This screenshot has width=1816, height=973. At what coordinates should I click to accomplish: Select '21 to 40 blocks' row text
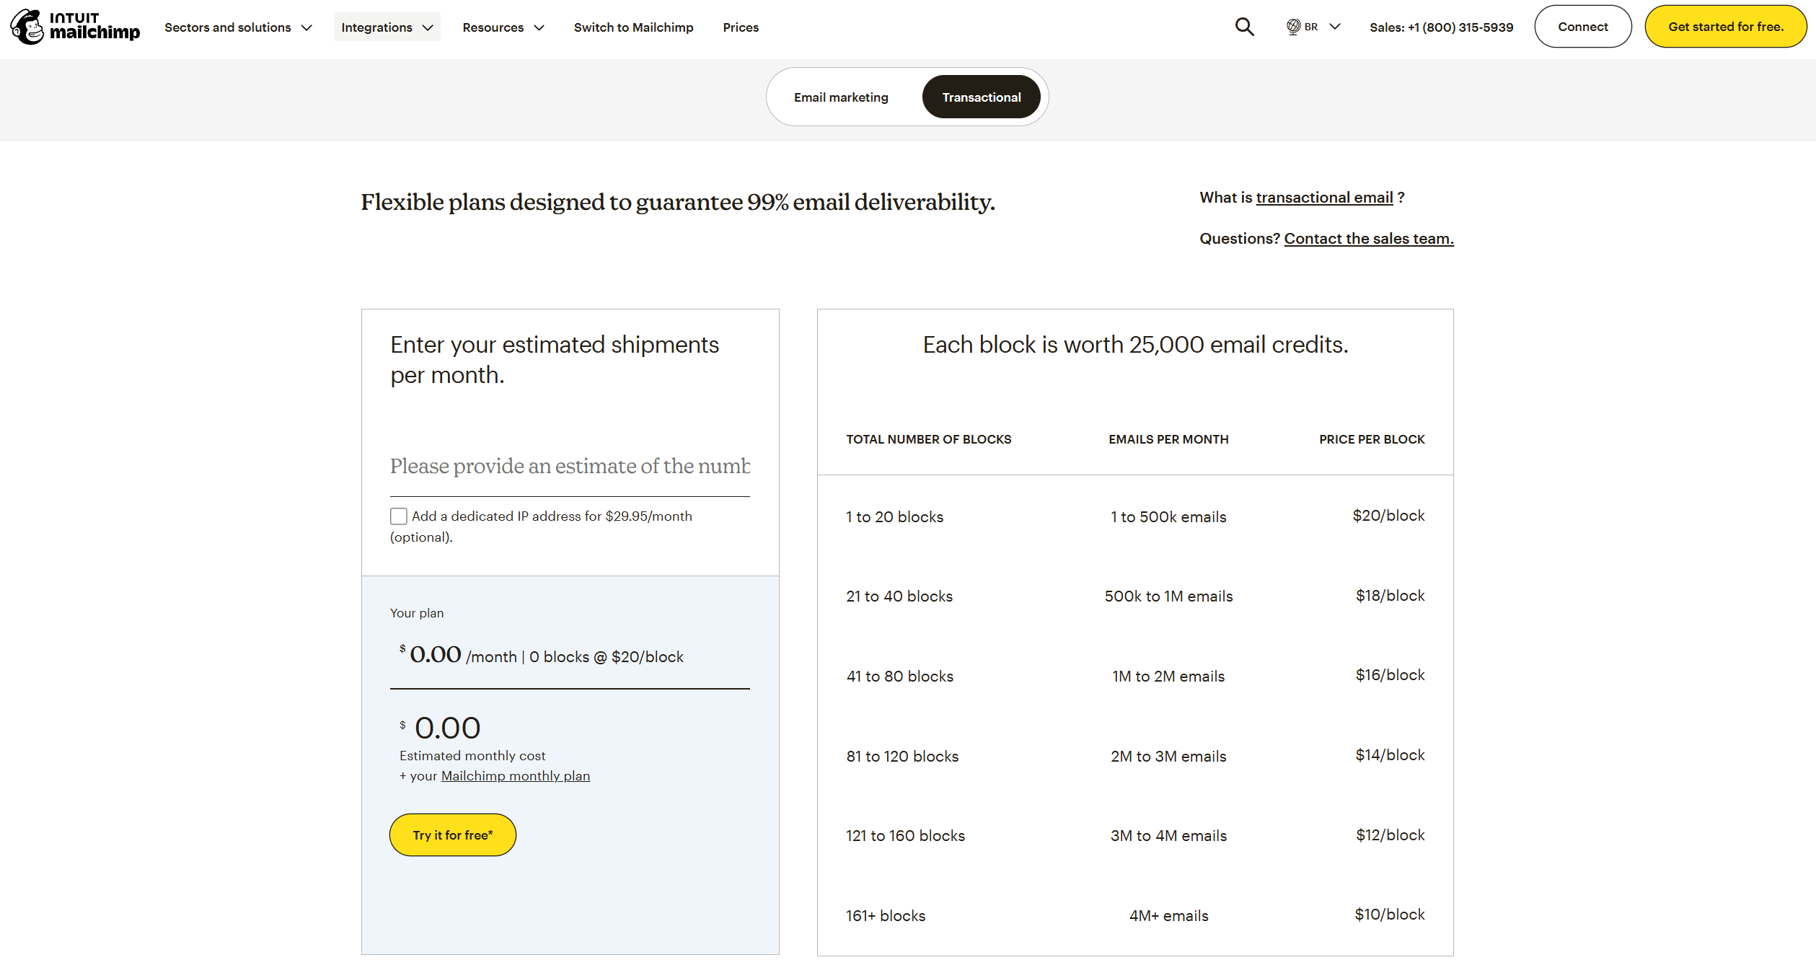(x=899, y=596)
